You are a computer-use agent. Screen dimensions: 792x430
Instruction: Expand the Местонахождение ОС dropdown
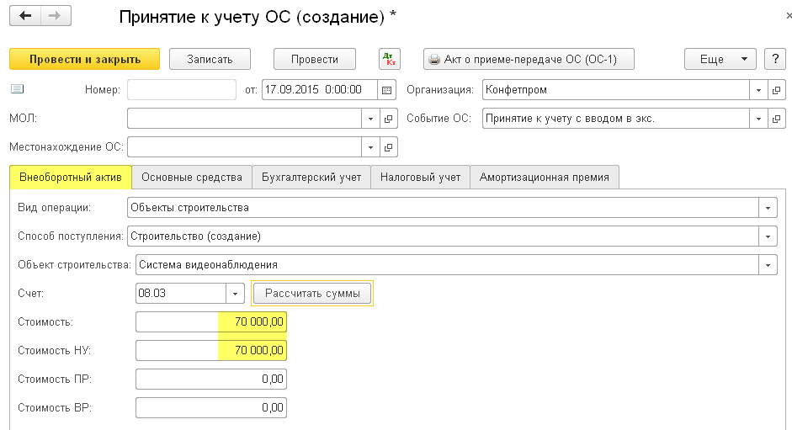370,147
